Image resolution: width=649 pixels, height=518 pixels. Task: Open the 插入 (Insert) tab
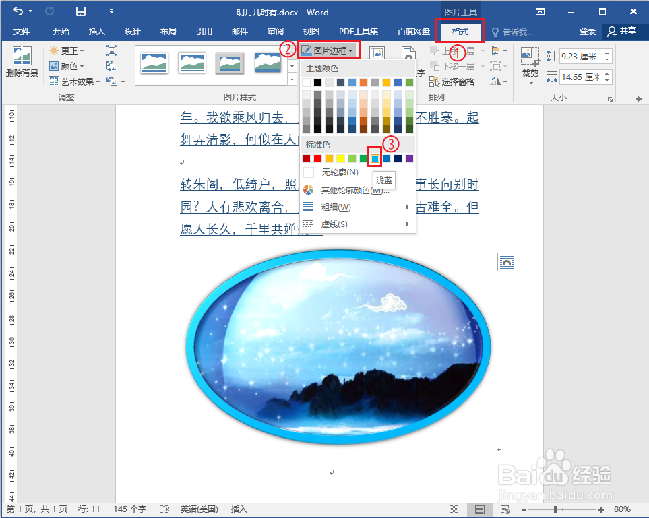(x=96, y=31)
